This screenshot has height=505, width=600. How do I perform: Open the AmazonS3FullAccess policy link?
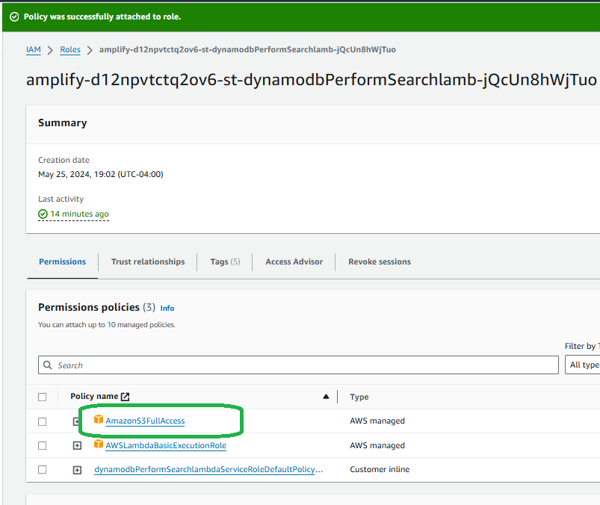coord(145,421)
